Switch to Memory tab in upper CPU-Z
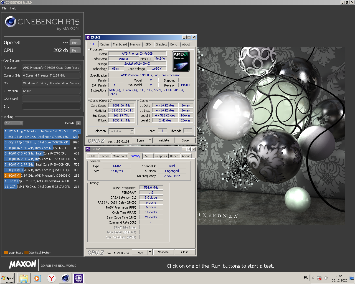This screenshot has height=284, width=355. pyautogui.click(x=135, y=44)
